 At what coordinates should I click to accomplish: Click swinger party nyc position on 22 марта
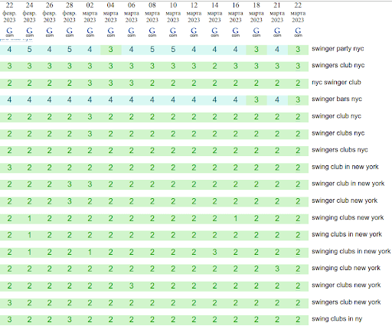298,50
